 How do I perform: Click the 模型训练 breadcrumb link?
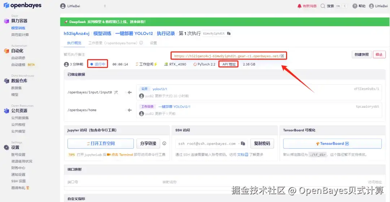coord(102,33)
